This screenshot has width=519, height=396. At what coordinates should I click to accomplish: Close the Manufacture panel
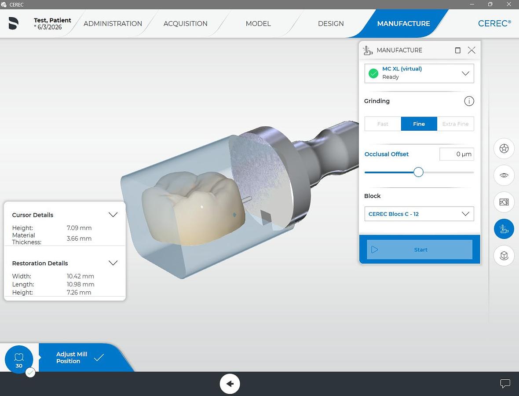pos(471,50)
